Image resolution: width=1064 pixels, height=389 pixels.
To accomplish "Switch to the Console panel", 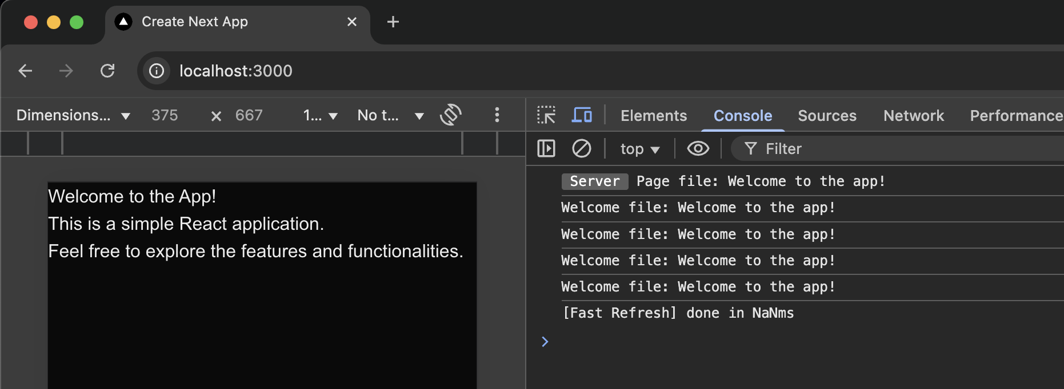I will tap(743, 116).
